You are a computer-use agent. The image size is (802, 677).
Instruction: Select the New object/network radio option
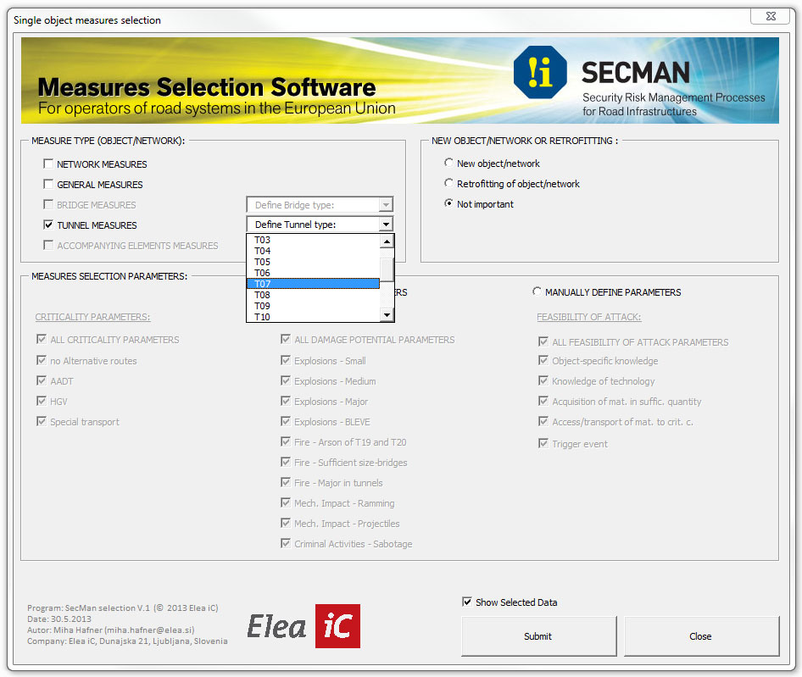click(x=449, y=164)
